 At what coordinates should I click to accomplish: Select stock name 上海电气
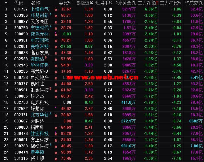[x=39, y=9]
